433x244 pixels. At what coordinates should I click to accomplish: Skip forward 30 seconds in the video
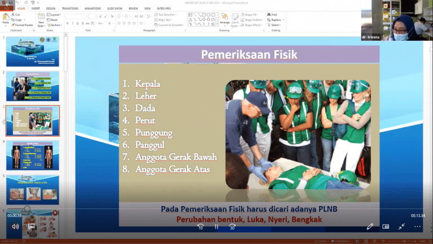click(232, 226)
